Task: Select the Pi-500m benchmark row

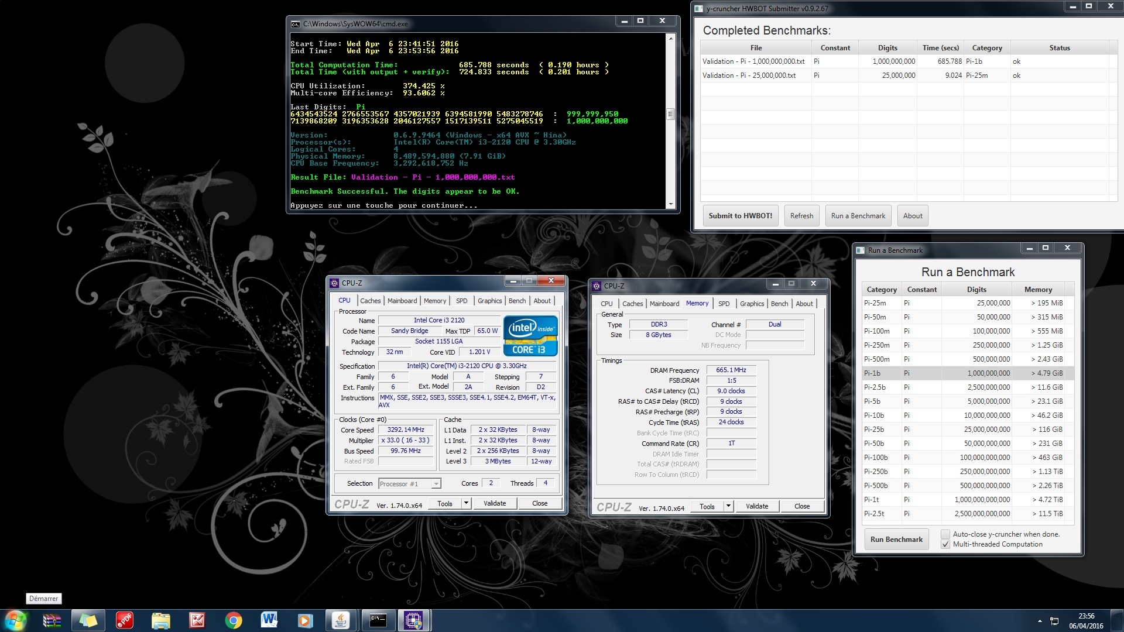Action: 968,359
